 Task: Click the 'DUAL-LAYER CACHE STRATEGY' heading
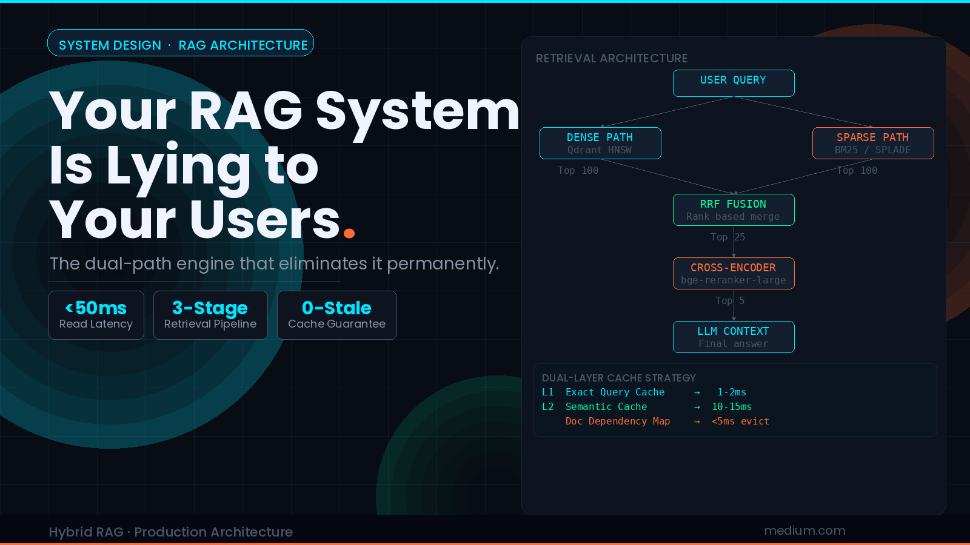619,378
